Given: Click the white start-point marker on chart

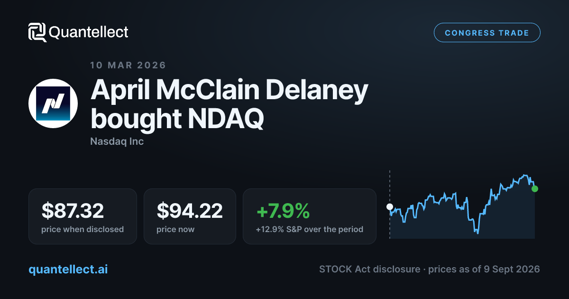Looking at the screenshot, I should tap(390, 207).
